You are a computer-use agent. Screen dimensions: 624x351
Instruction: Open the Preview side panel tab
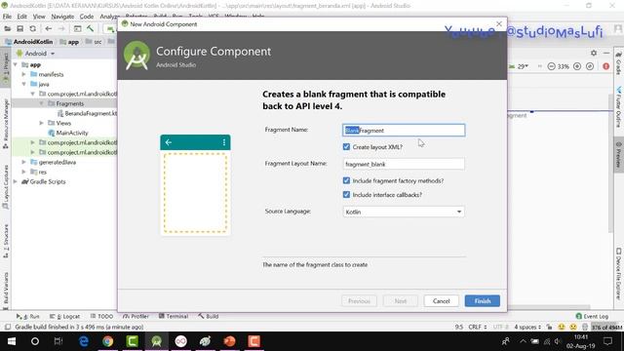click(x=619, y=155)
